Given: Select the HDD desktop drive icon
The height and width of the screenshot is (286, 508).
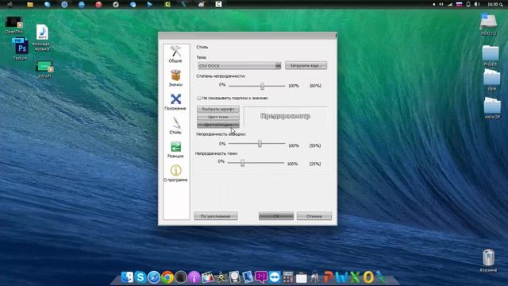Looking at the screenshot, I should tap(489, 25).
